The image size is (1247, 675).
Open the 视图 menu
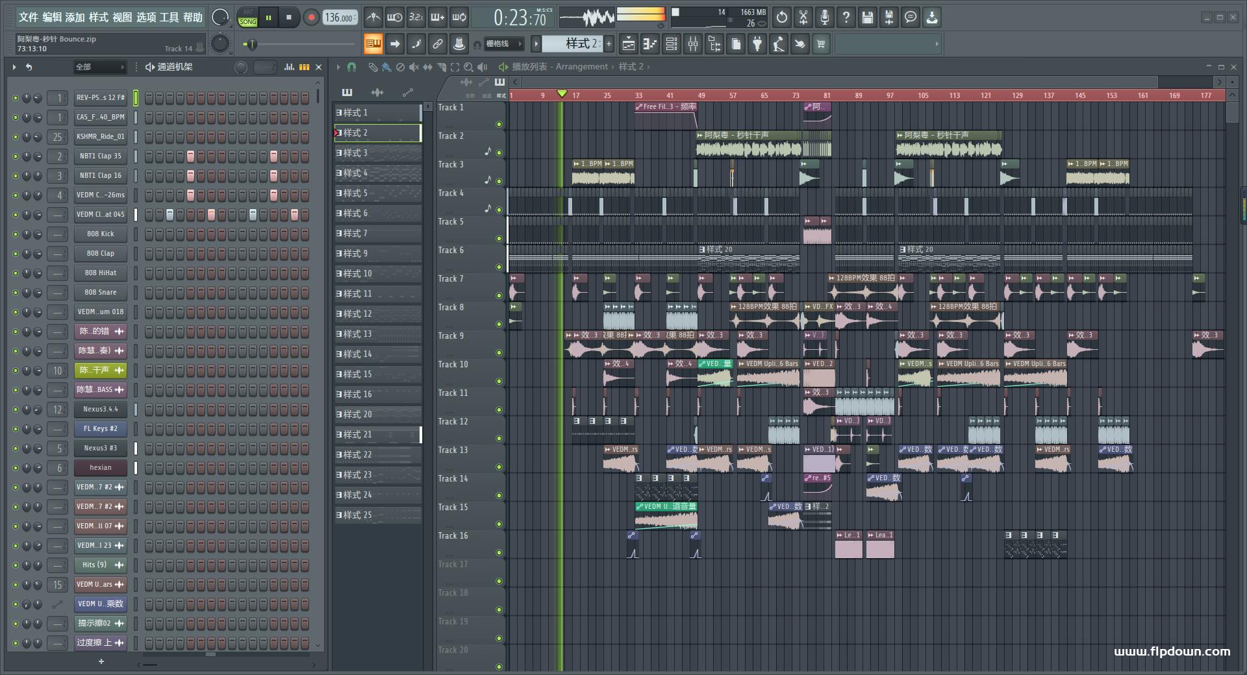coord(122,18)
